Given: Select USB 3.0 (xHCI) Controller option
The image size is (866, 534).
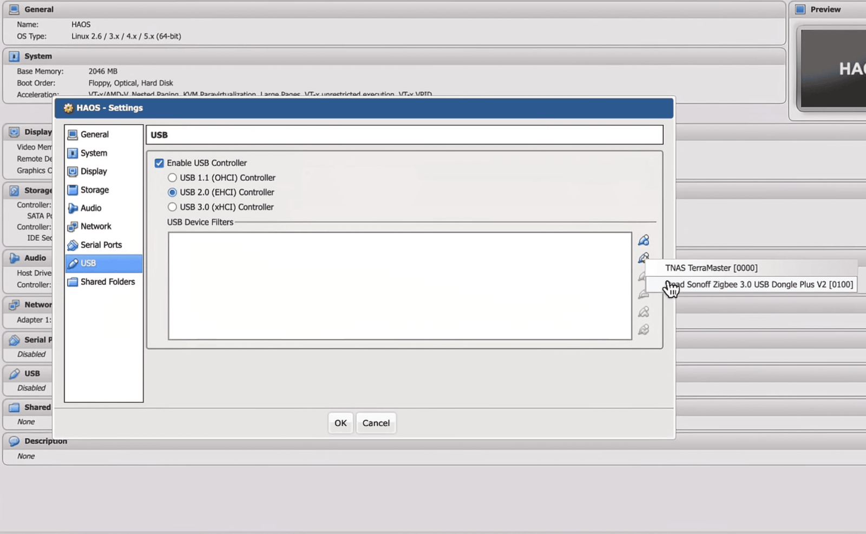Looking at the screenshot, I should tap(172, 207).
